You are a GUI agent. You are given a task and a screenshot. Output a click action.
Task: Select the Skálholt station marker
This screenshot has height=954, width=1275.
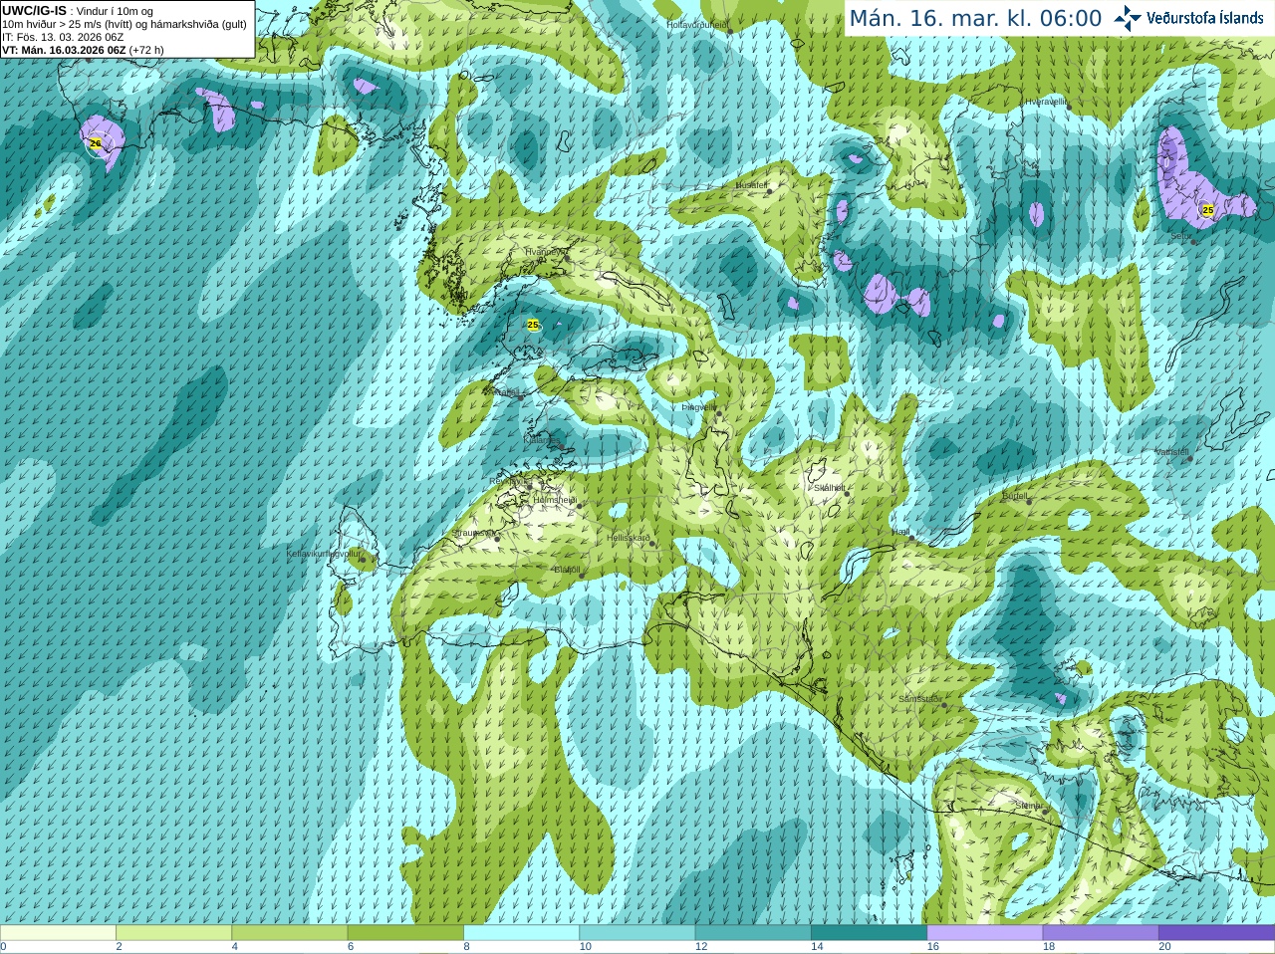pos(847,494)
